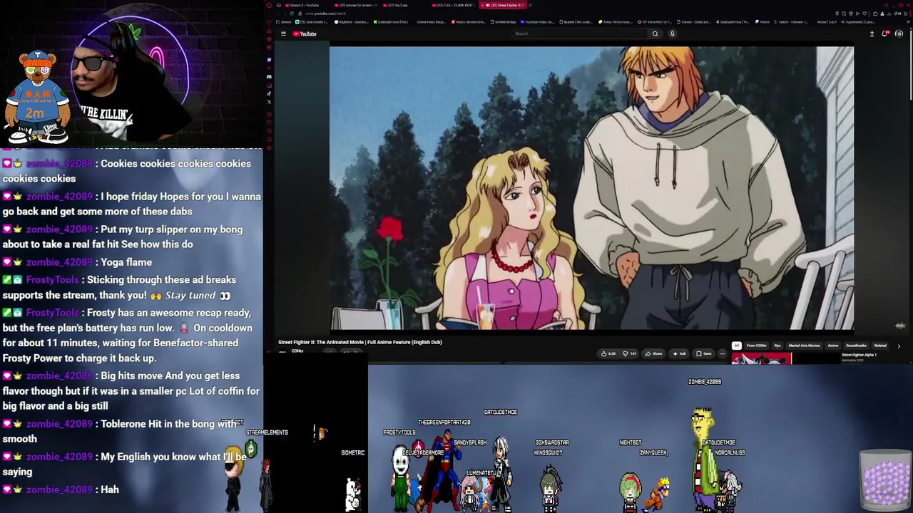Screen dimensions: 913x513
Task: Open YouTube notifications bell
Action: pyautogui.click(x=885, y=33)
